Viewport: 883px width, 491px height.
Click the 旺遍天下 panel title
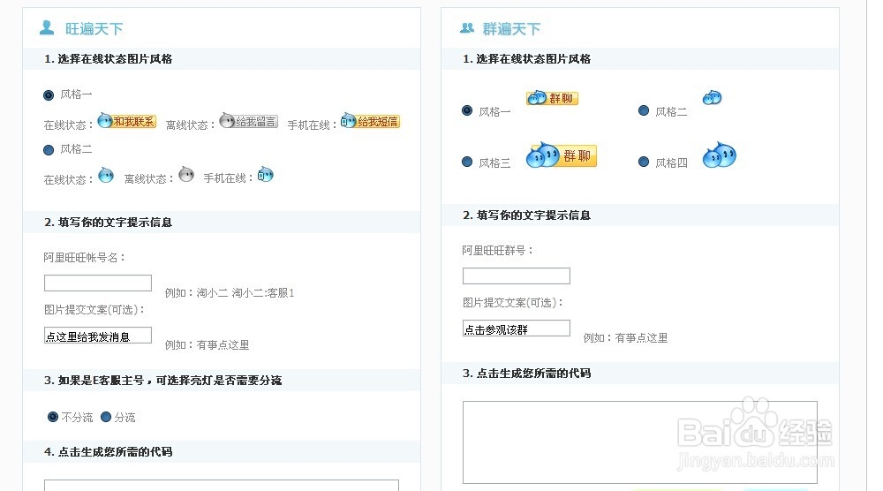(x=94, y=29)
